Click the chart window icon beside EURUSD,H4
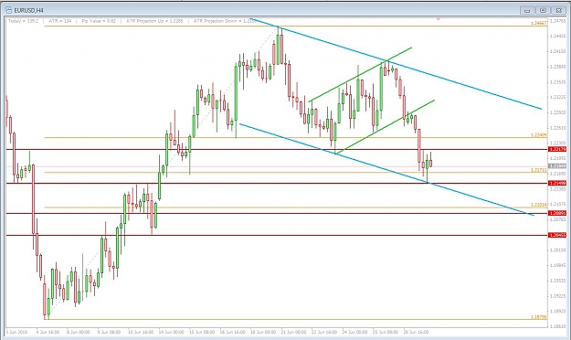Screen dimensions: 571x340 coord(8,10)
